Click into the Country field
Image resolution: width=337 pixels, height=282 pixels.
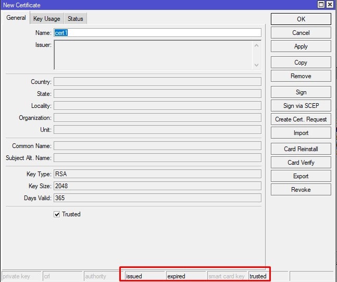click(x=157, y=82)
